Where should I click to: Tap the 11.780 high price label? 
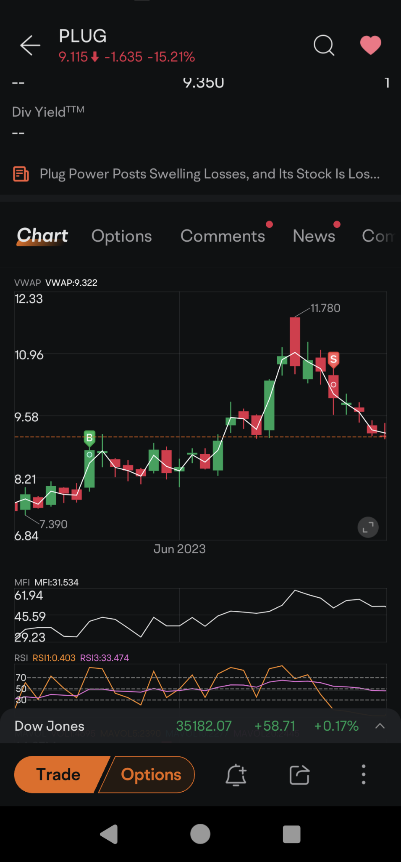coord(325,308)
